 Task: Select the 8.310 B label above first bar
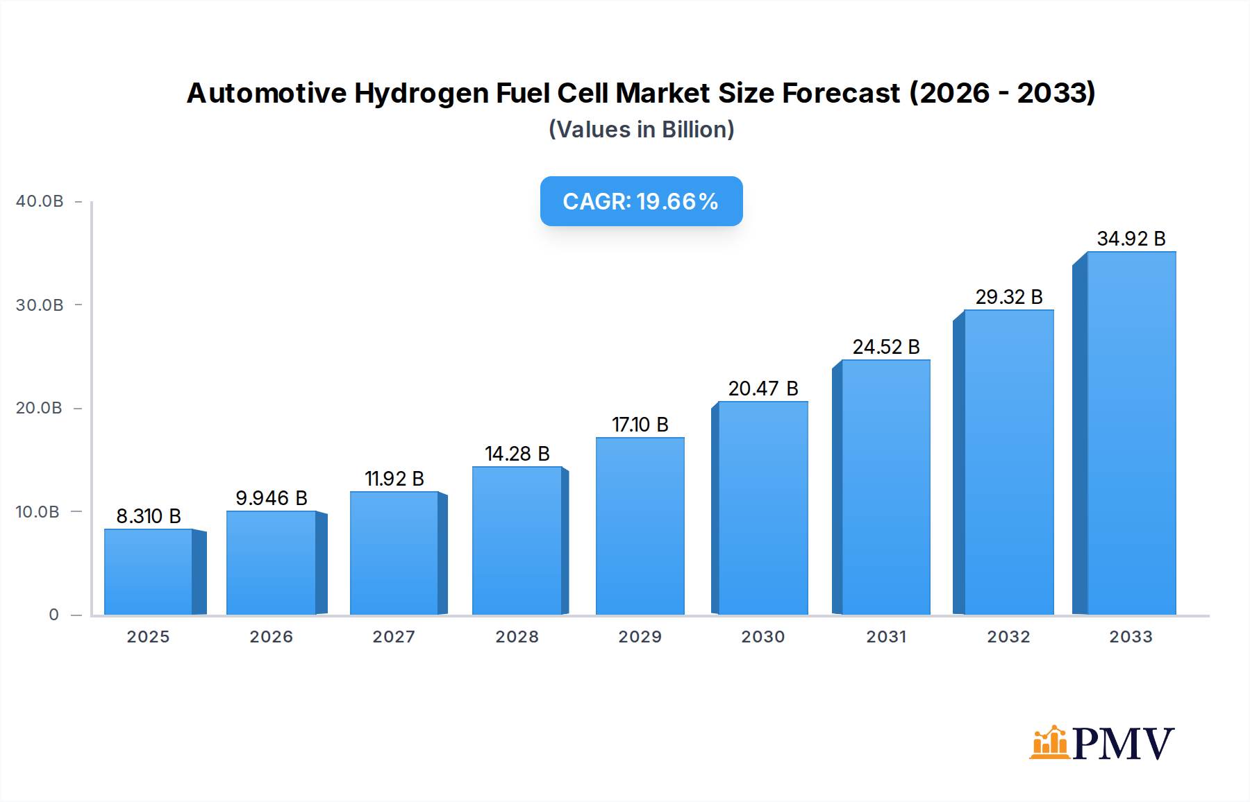point(148,515)
